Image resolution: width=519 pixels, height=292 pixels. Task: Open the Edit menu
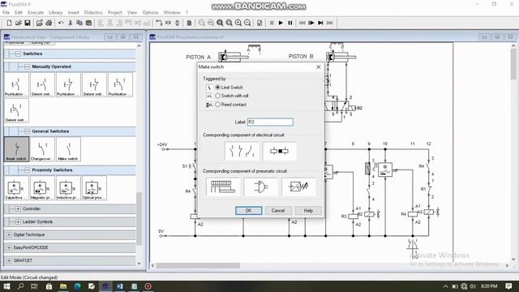[19, 13]
